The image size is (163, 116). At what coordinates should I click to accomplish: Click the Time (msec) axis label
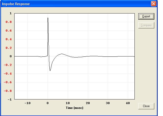click(75, 108)
